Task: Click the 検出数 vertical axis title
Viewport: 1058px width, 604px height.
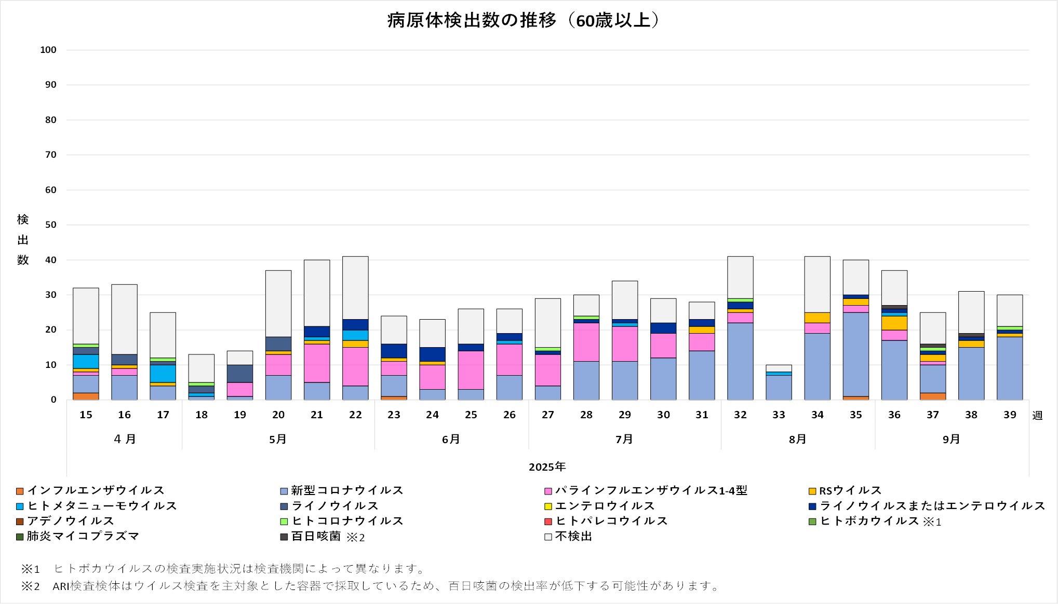Action: click(22, 240)
